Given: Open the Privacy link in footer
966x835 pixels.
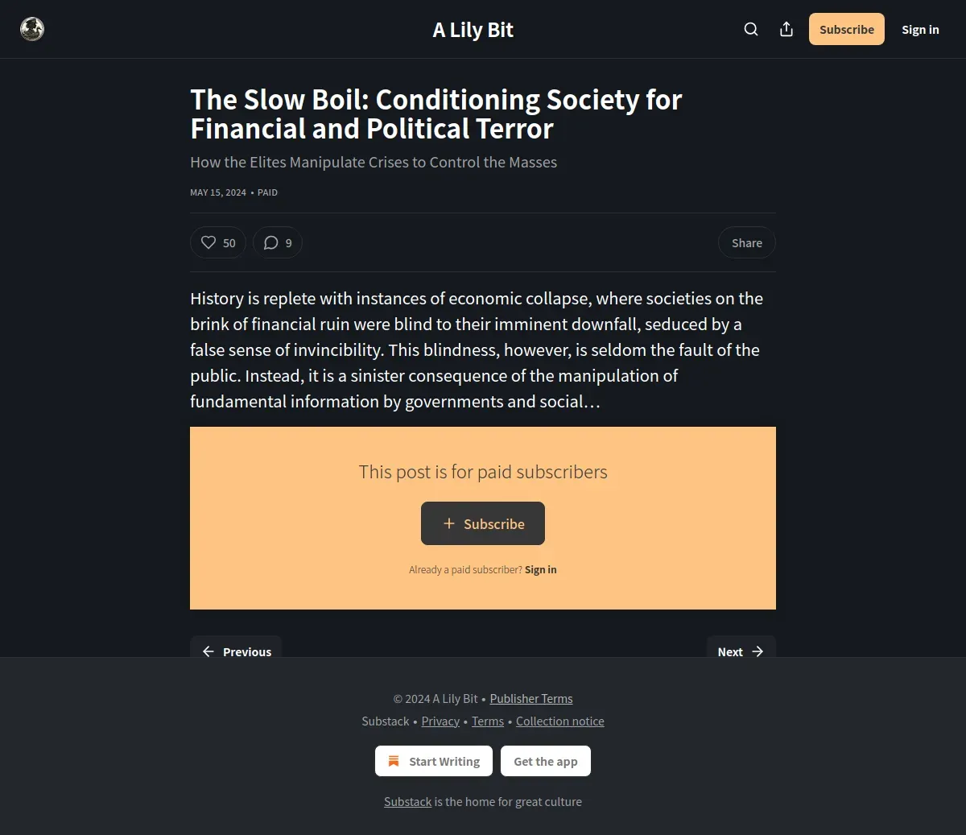Looking at the screenshot, I should pyautogui.click(x=440, y=721).
